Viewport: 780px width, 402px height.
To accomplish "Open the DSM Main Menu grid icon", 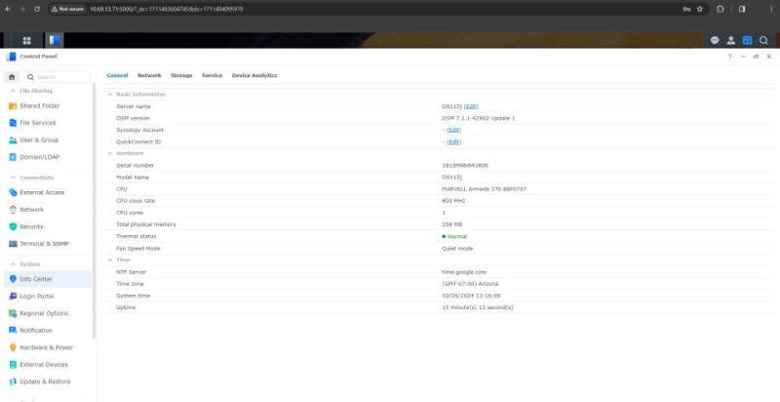I will (x=27, y=40).
